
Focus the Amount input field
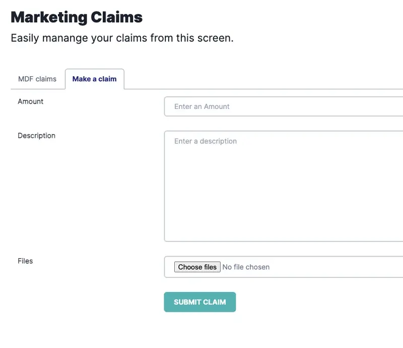click(x=283, y=106)
